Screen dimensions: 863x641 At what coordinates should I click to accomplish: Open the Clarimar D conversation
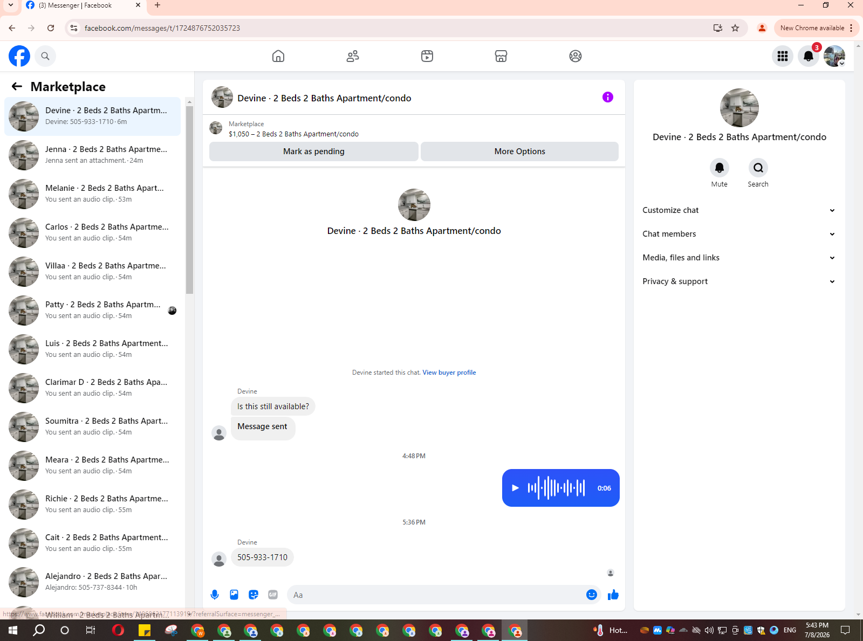(93, 388)
